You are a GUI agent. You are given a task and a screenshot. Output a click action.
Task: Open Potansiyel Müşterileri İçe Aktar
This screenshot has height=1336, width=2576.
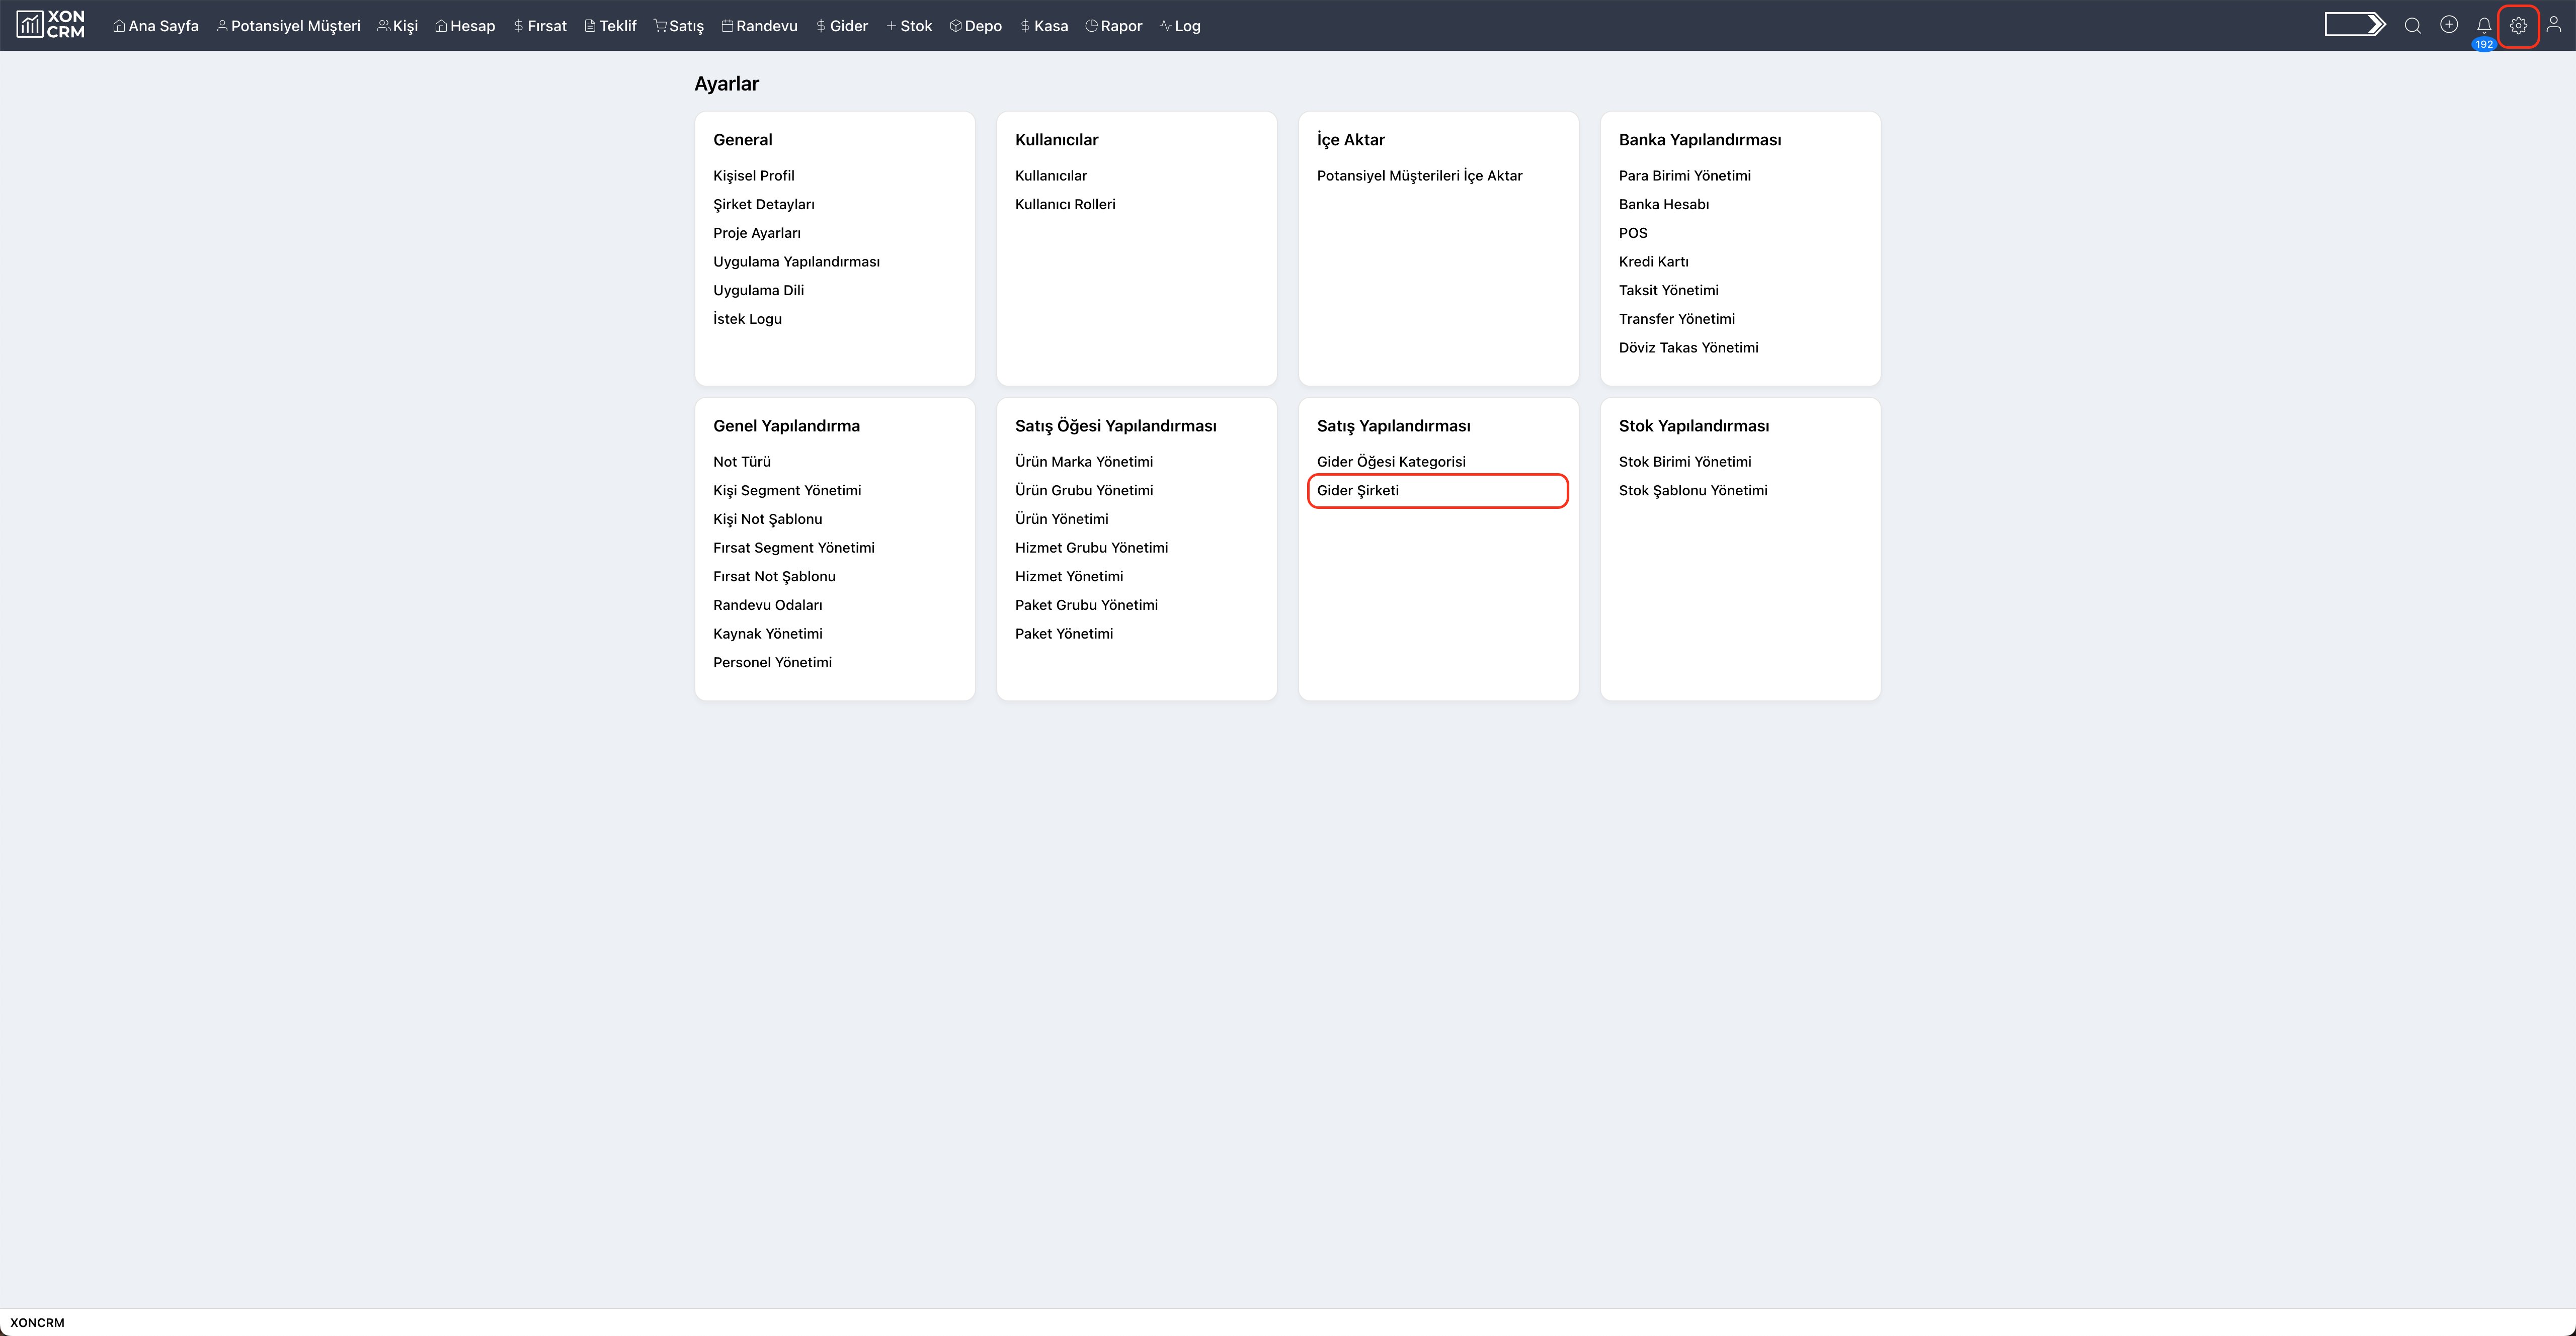[x=1420, y=176]
